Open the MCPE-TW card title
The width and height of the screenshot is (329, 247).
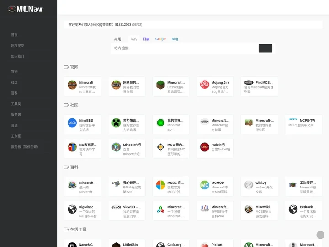[308, 121]
